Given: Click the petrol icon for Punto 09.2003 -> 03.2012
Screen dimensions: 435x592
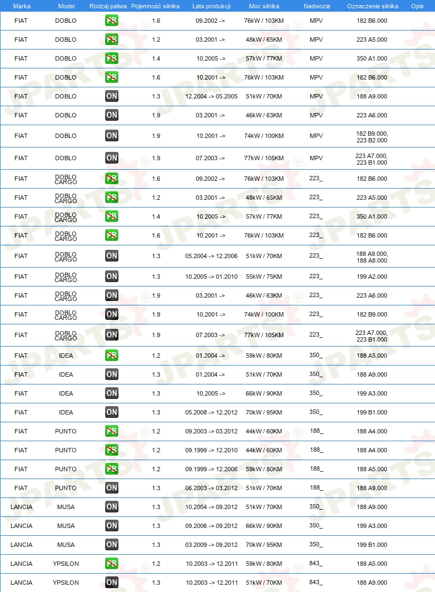Looking at the screenshot, I should tap(111, 431).
